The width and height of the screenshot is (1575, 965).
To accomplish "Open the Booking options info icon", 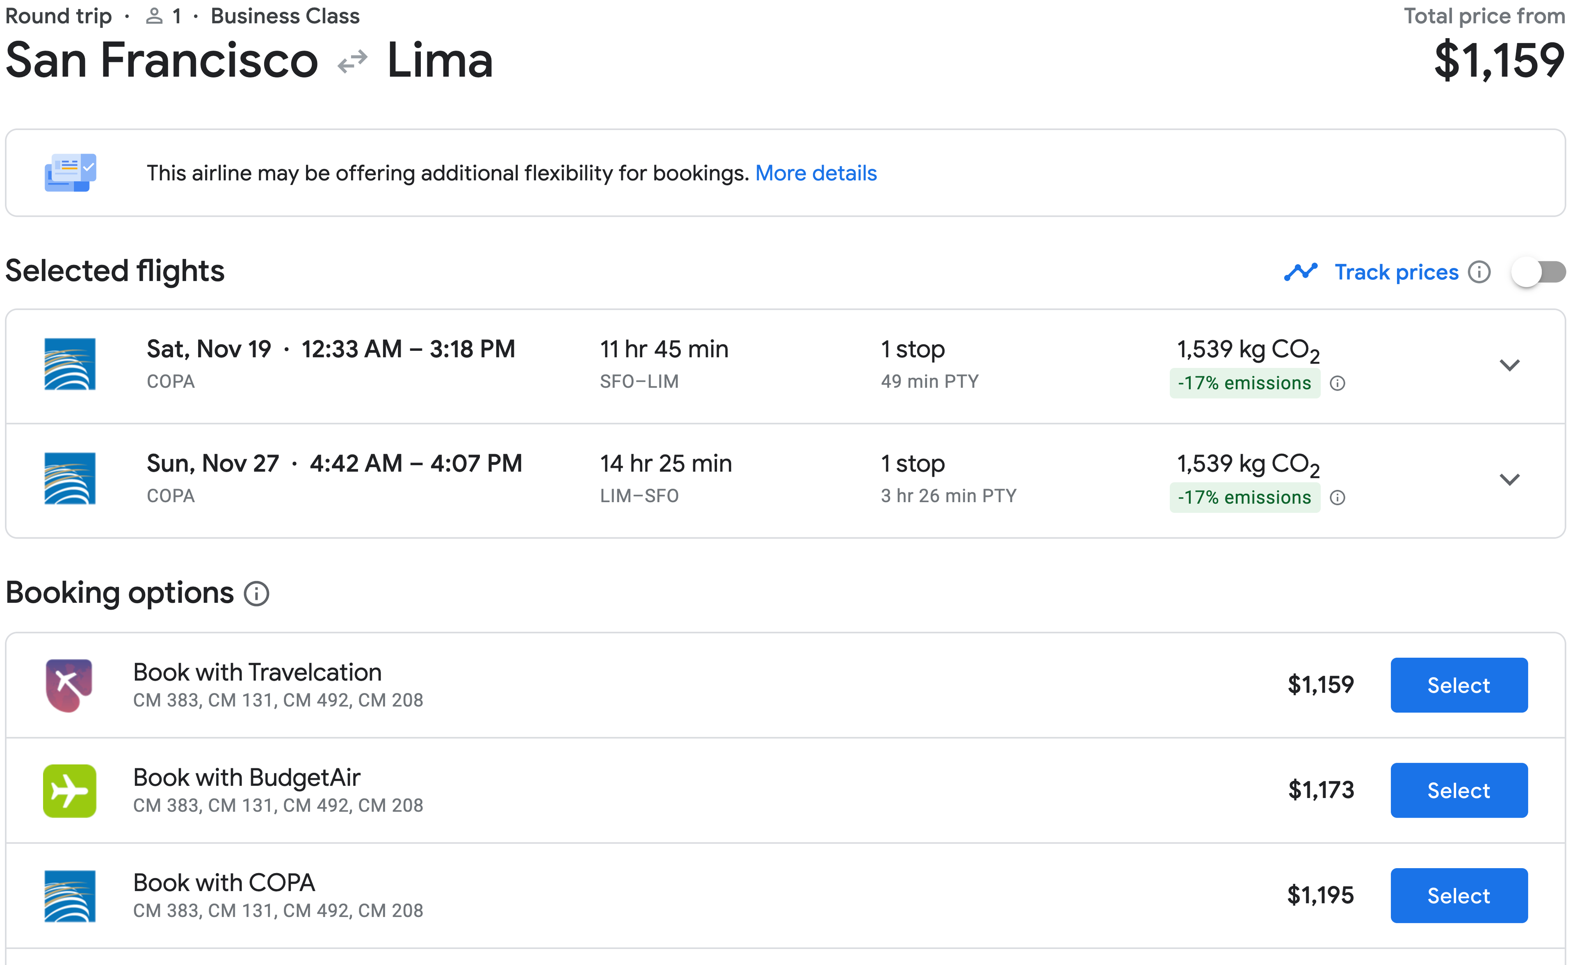I will click(x=256, y=593).
